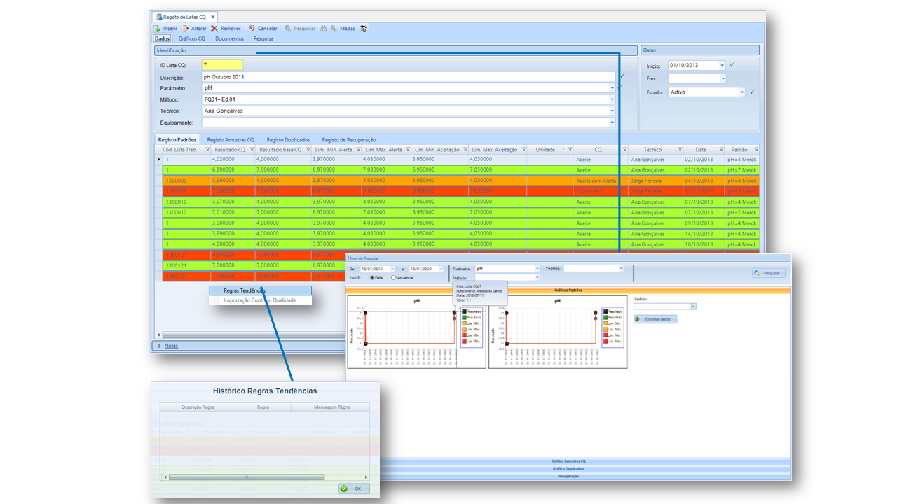Click the filter icon on Resultado CQ column
Viewport: 897px width, 504px height.
[252, 150]
